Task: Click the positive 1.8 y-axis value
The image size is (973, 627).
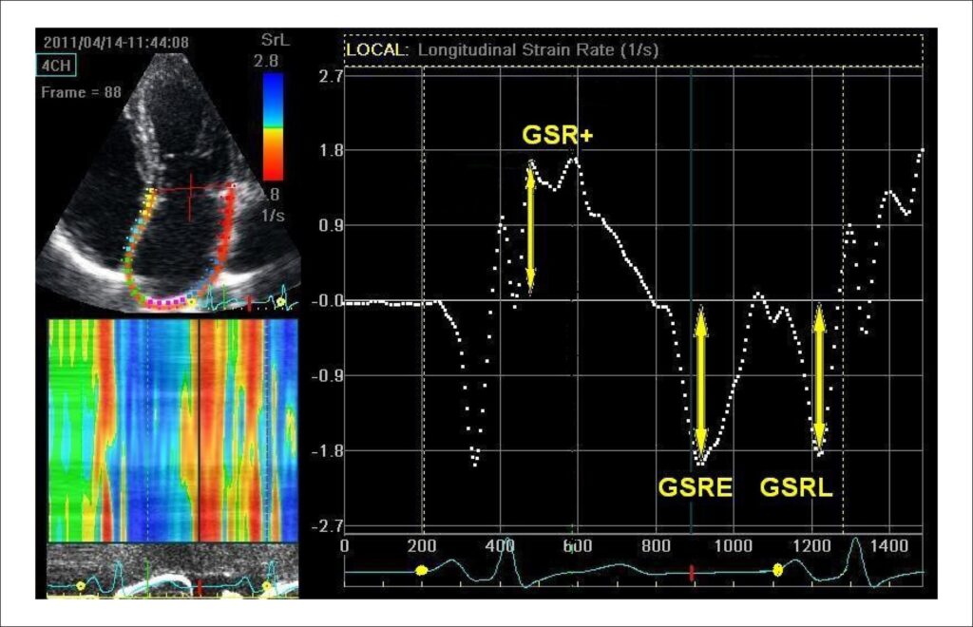Action: click(330, 151)
